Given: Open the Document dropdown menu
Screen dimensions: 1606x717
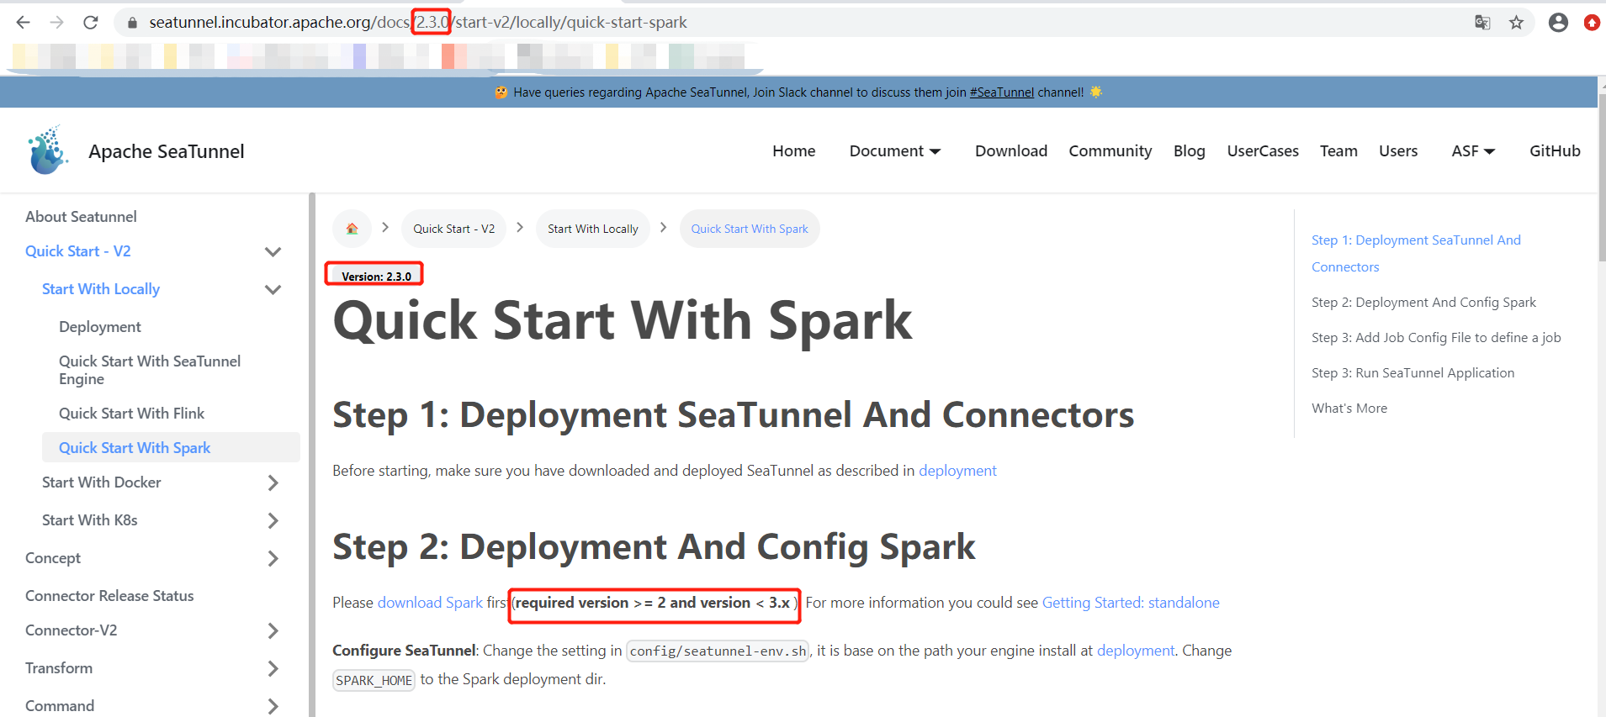Looking at the screenshot, I should 895,150.
